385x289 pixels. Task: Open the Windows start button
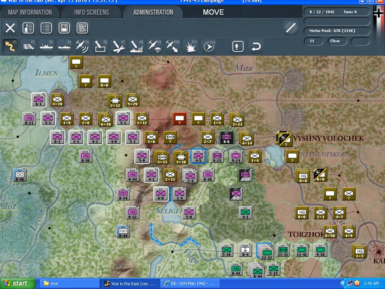click(18, 283)
